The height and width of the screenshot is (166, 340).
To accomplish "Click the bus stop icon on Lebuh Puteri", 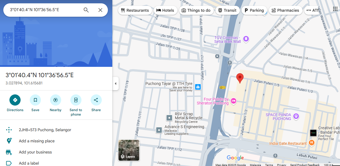I will tap(275, 155).
